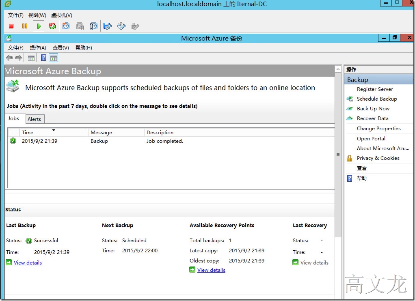Screen dimensions: 415x301
Task: Click Privacy & Cookies action
Action: 378,158
